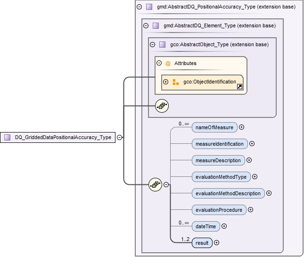Expand the gco:ObjectIdentification plus button
304x257 pixels.
pos(166,82)
